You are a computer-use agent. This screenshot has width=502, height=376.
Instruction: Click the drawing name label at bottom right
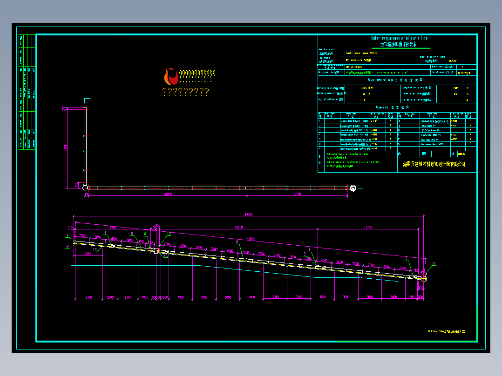coord(447,331)
